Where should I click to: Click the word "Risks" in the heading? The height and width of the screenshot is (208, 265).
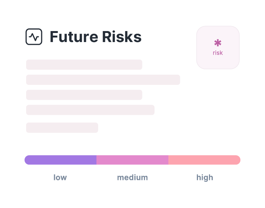(x=122, y=37)
